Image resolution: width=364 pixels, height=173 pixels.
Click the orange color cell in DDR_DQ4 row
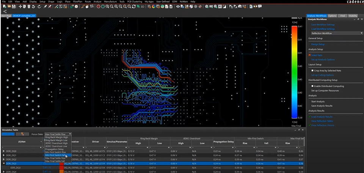point(61,171)
